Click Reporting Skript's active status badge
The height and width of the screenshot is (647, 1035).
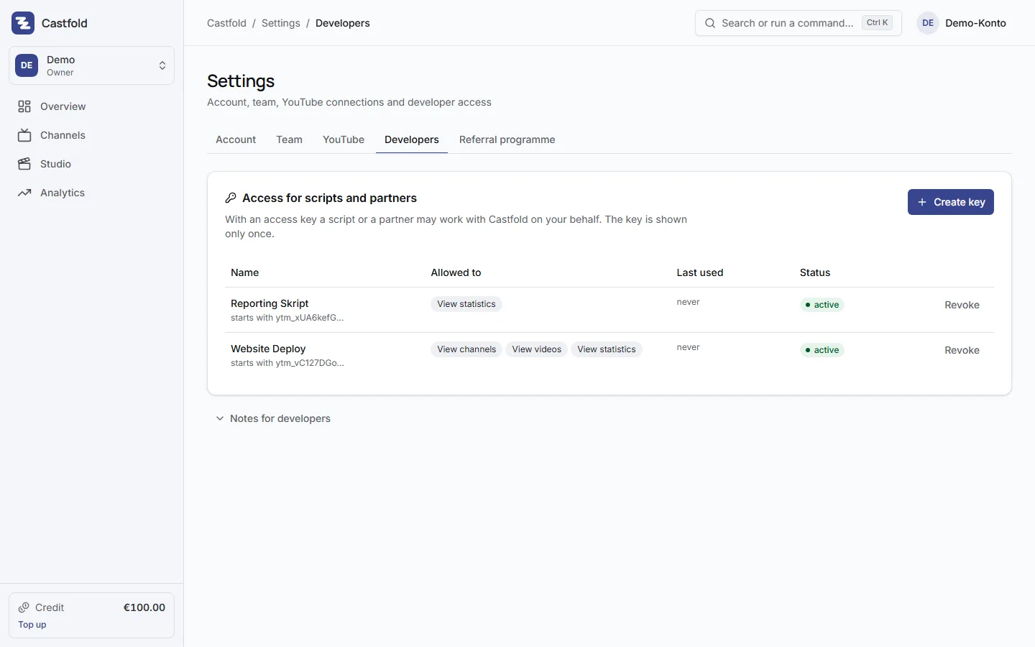[822, 305]
